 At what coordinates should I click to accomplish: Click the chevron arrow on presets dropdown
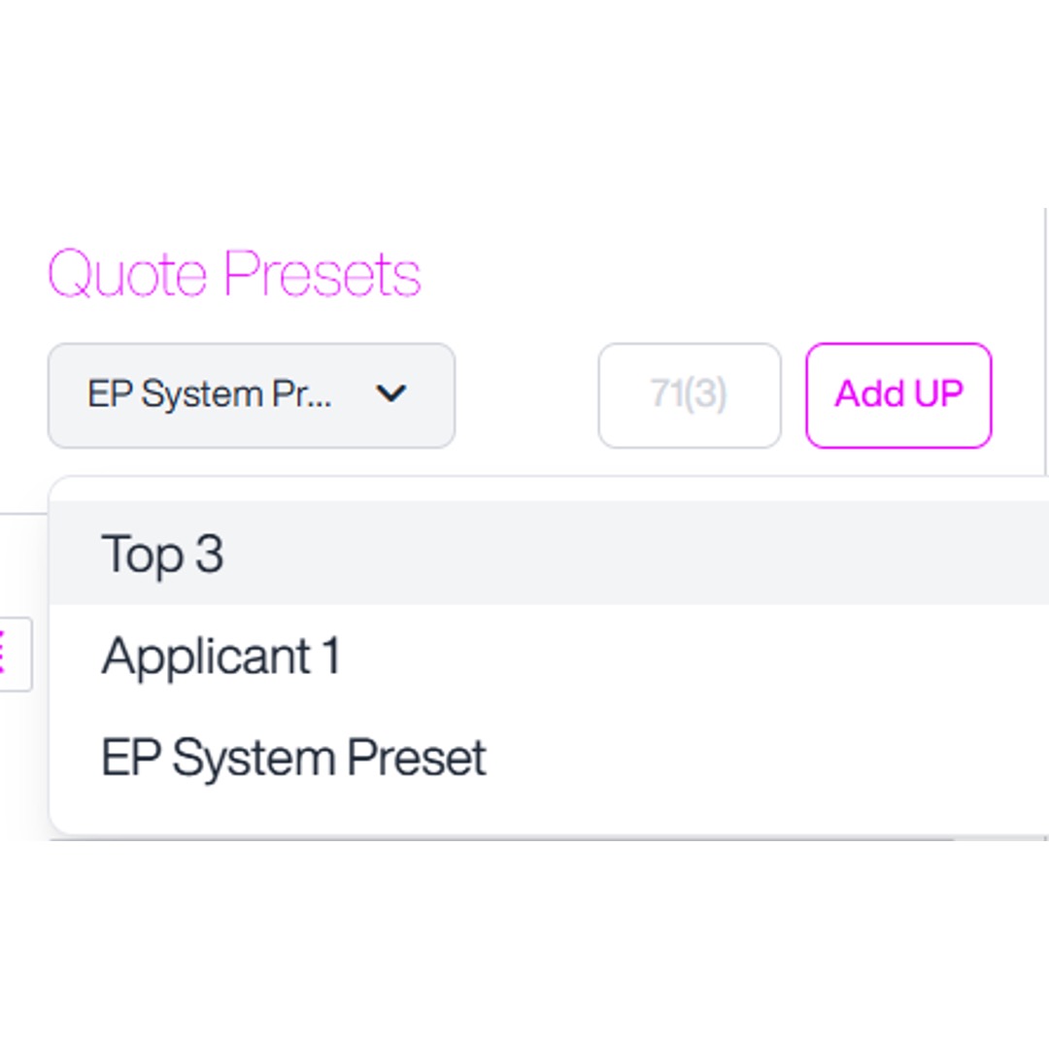coord(390,394)
